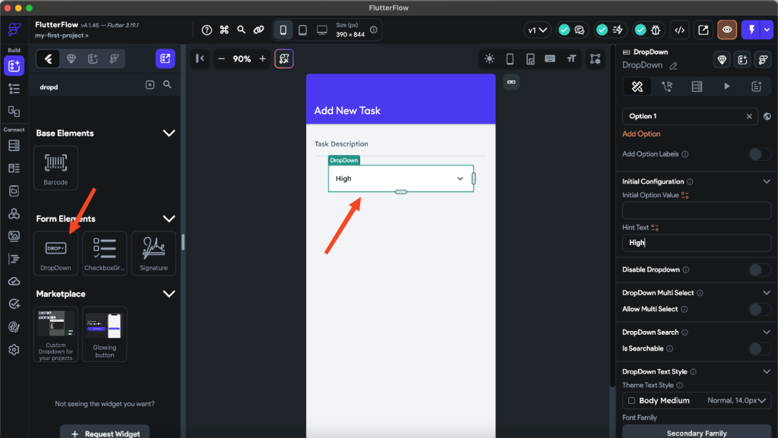Click the search magnifier in top toolbar
778x438 pixels.
pos(241,30)
